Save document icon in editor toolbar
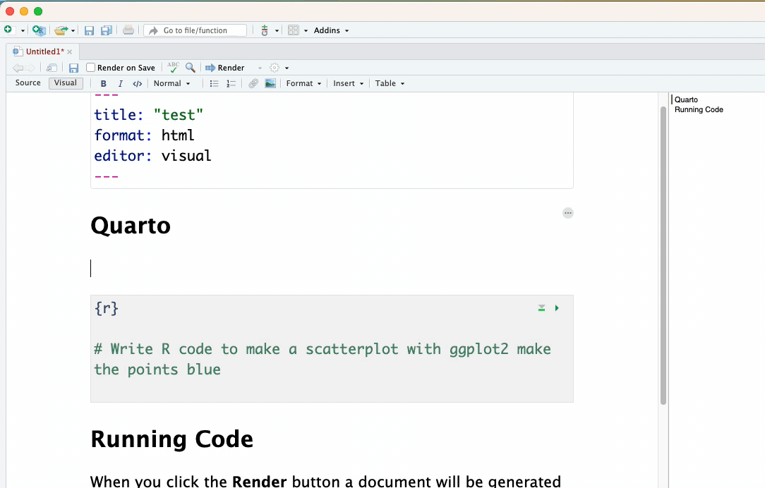The height and width of the screenshot is (488, 765). (x=73, y=68)
